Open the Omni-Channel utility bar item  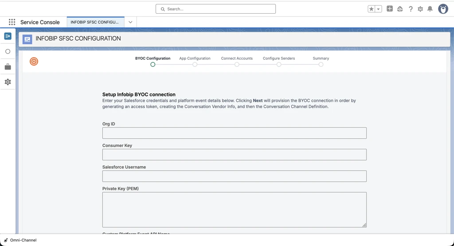[x=20, y=240]
